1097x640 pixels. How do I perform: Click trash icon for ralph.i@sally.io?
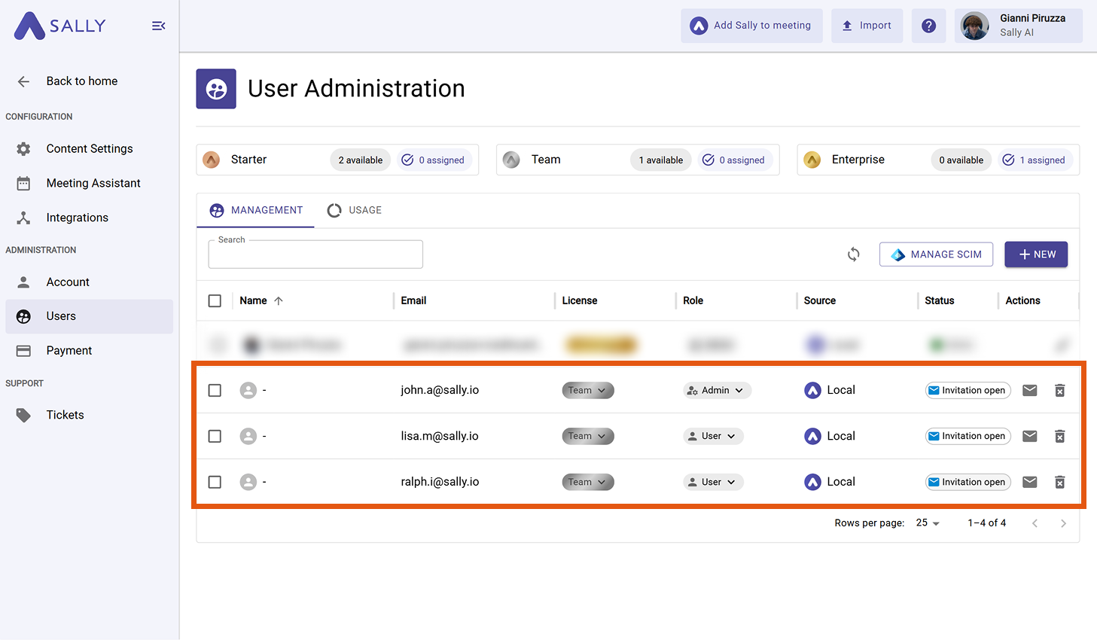click(1059, 482)
